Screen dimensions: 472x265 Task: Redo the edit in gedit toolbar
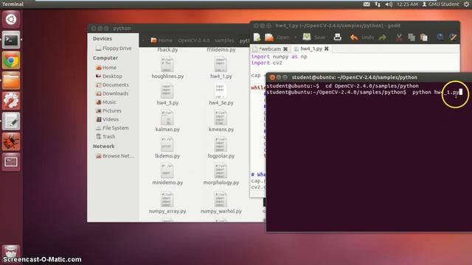click(x=382, y=38)
